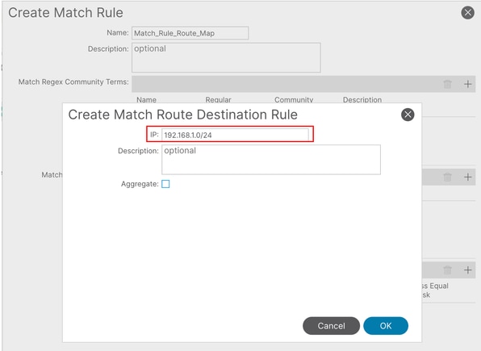Viewport: 481px width, 351px height.
Task: Cancel the destination rule dialog
Action: coord(331,325)
